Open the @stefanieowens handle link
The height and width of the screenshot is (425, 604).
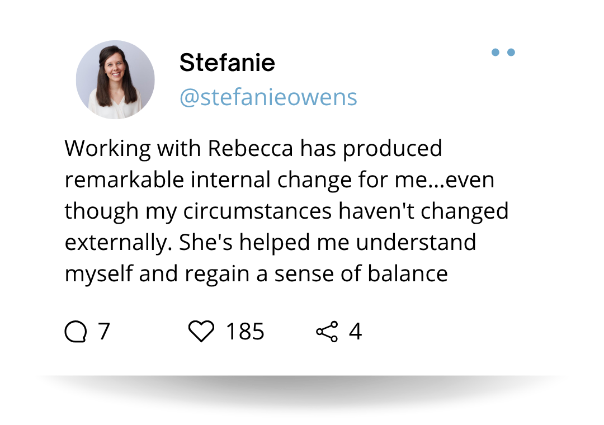click(268, 97)
